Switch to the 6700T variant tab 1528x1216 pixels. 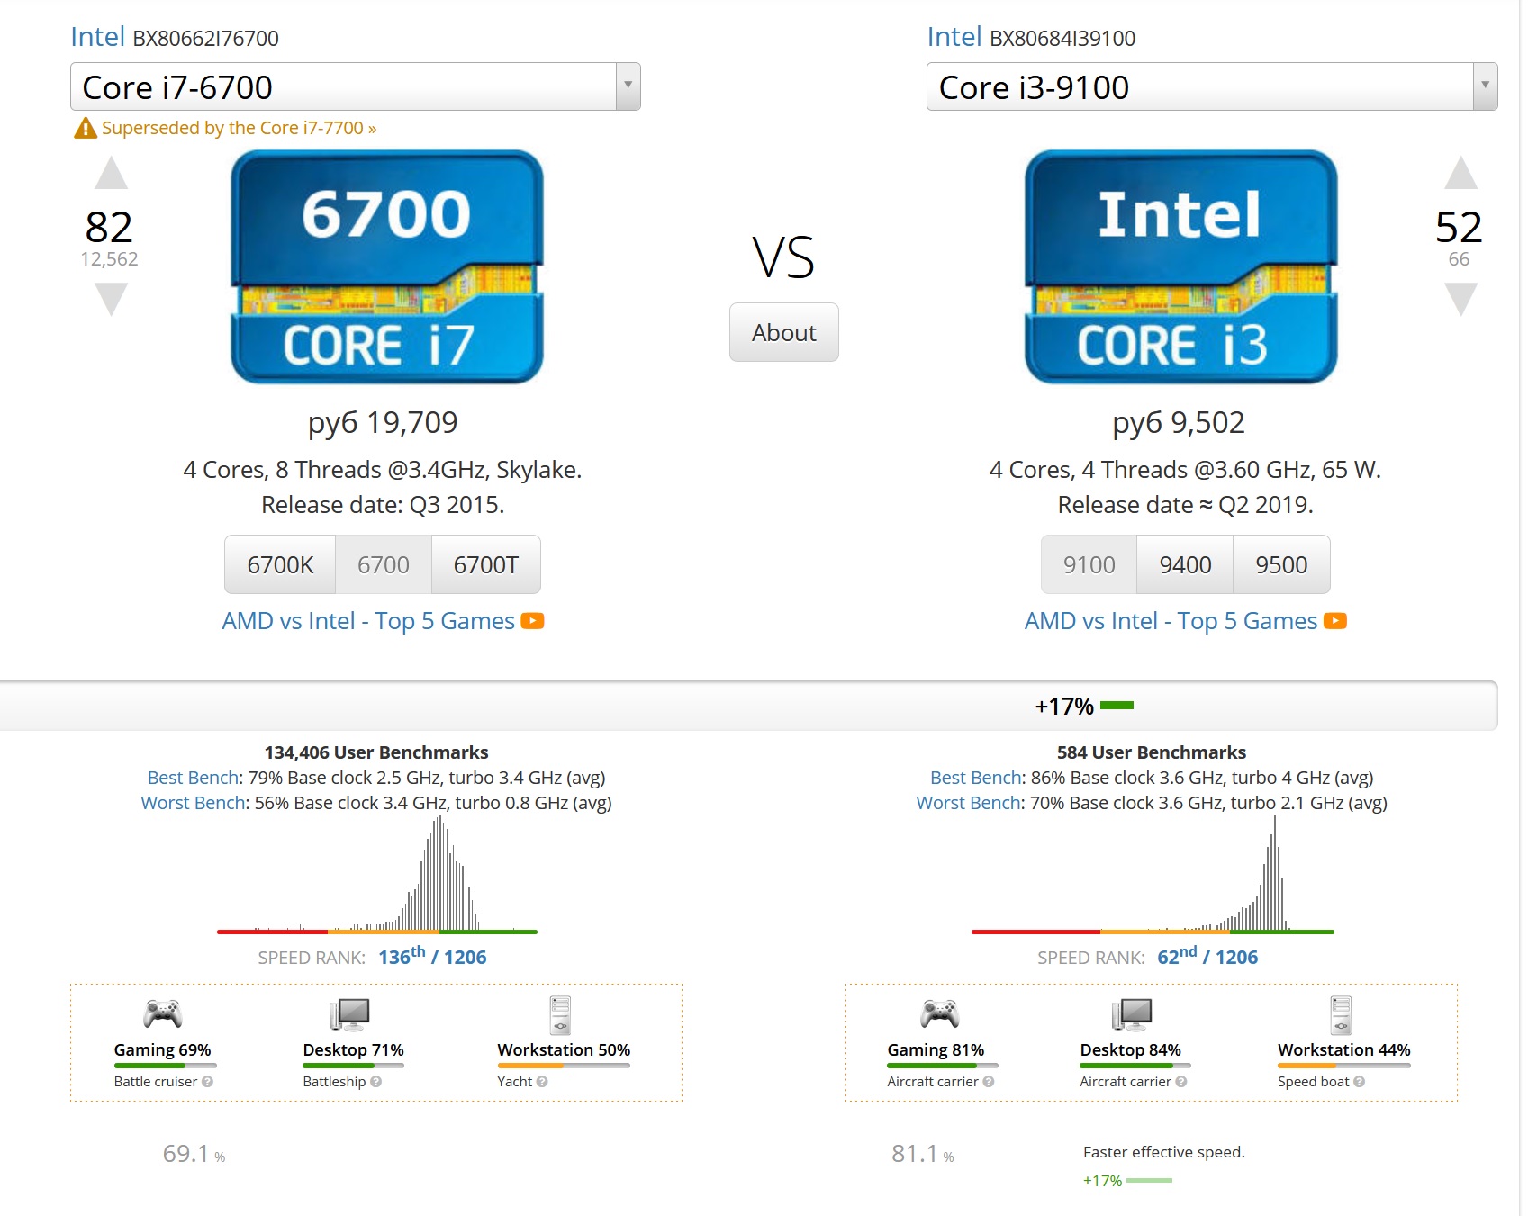[486, 564]
